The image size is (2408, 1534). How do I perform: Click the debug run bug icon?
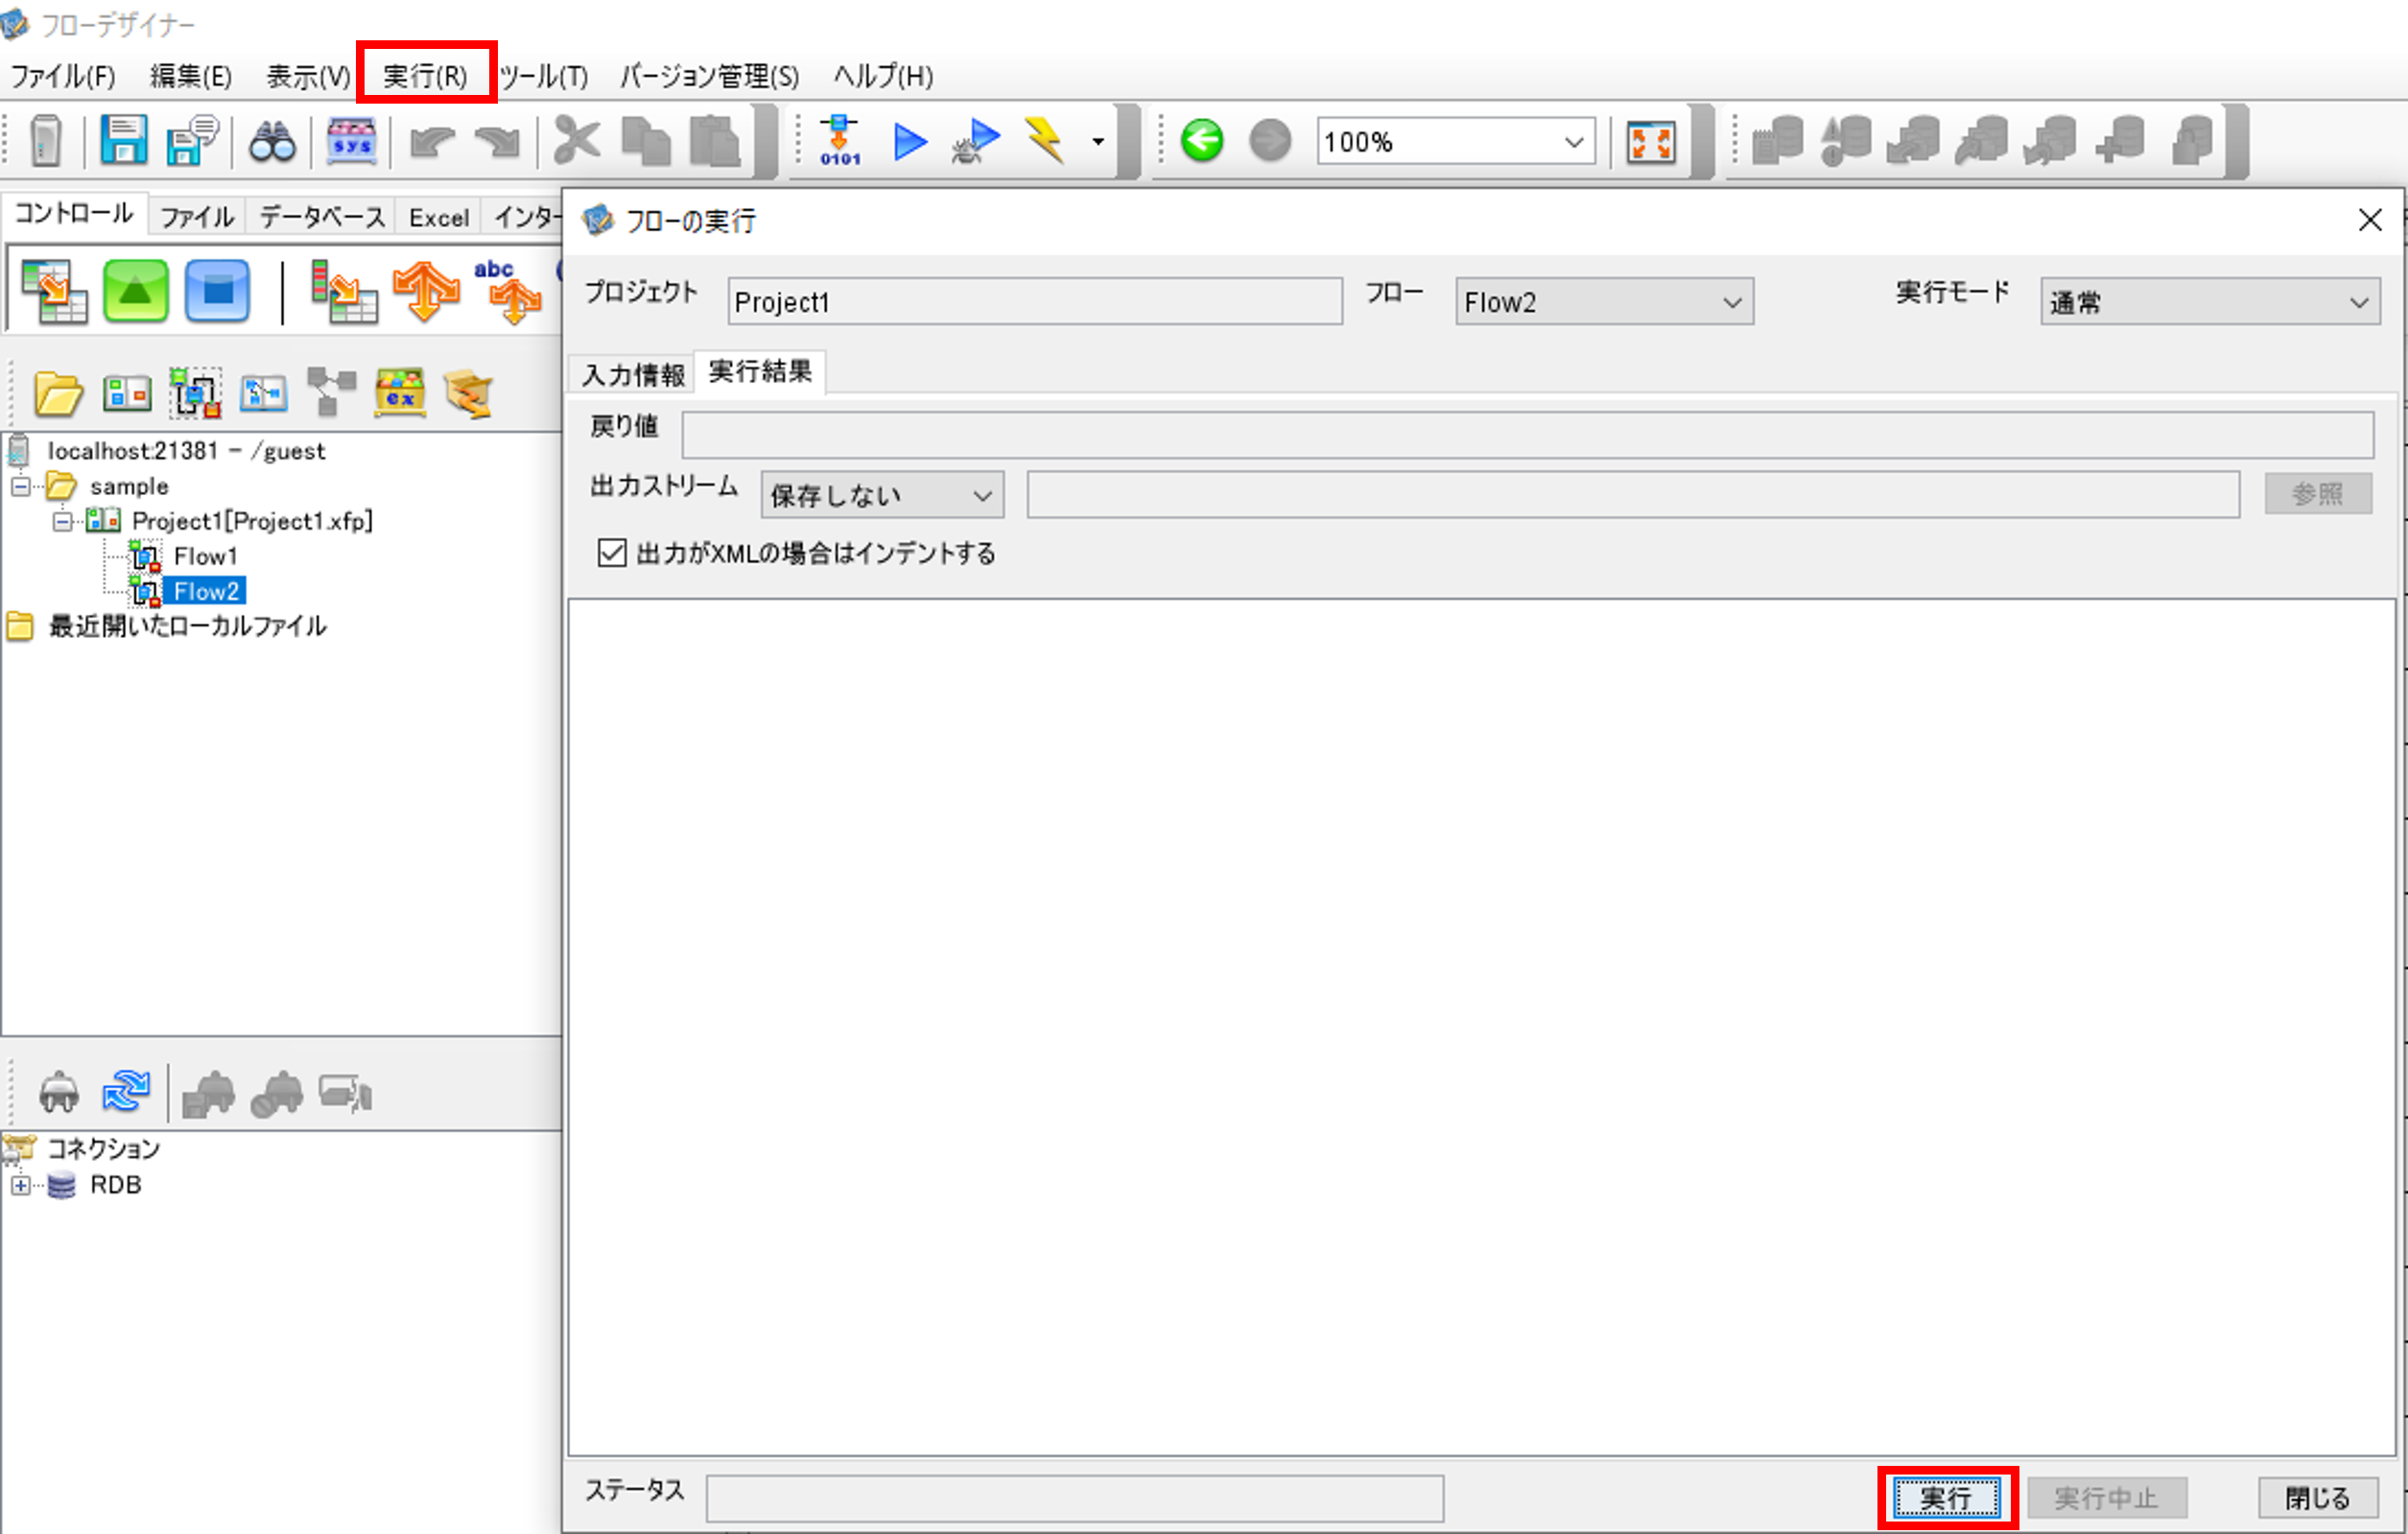975,141
